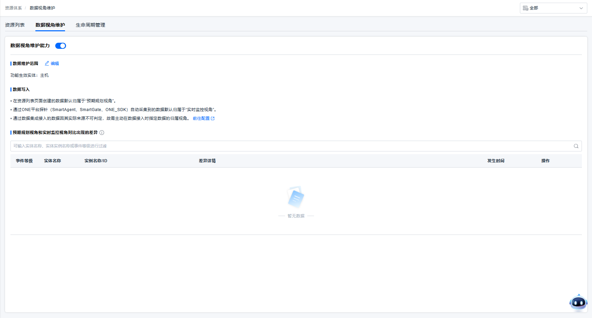Click the 发生时间 column header

pos(496,161)
